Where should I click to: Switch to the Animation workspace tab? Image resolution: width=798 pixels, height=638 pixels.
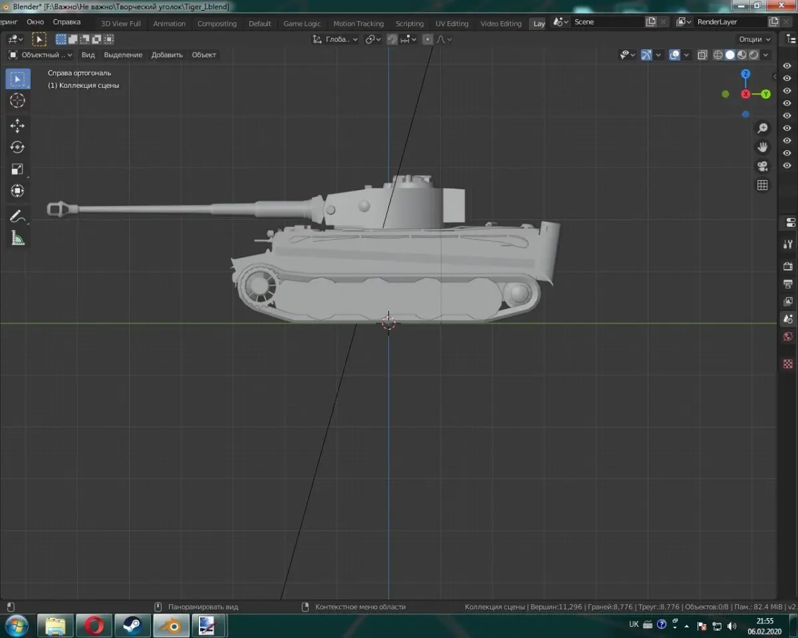click(x=170, y=23)
